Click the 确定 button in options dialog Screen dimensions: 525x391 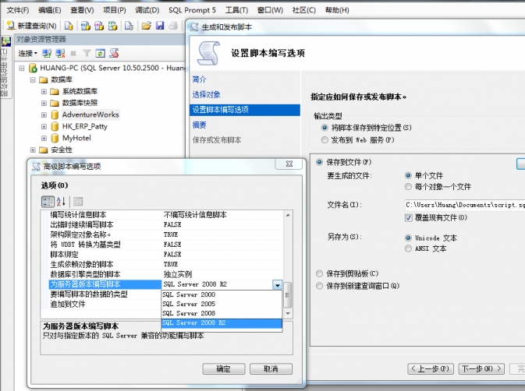(x=224, y=369)
